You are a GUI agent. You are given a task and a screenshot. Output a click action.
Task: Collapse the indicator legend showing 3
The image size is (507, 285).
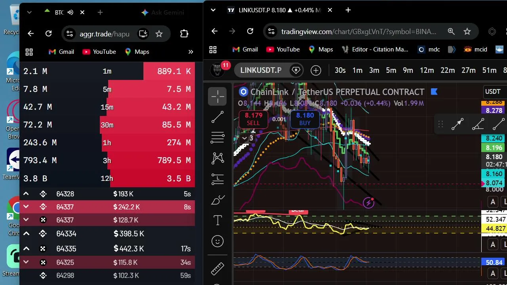click(x=248, y=138)
